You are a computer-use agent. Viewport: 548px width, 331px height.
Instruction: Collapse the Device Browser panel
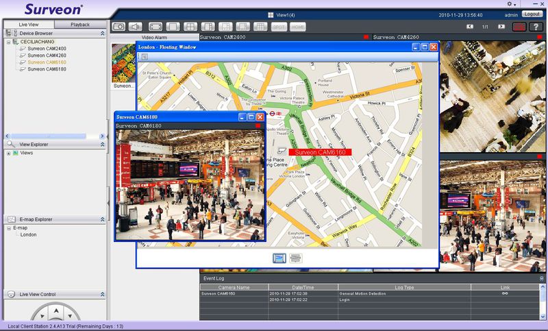102,33
